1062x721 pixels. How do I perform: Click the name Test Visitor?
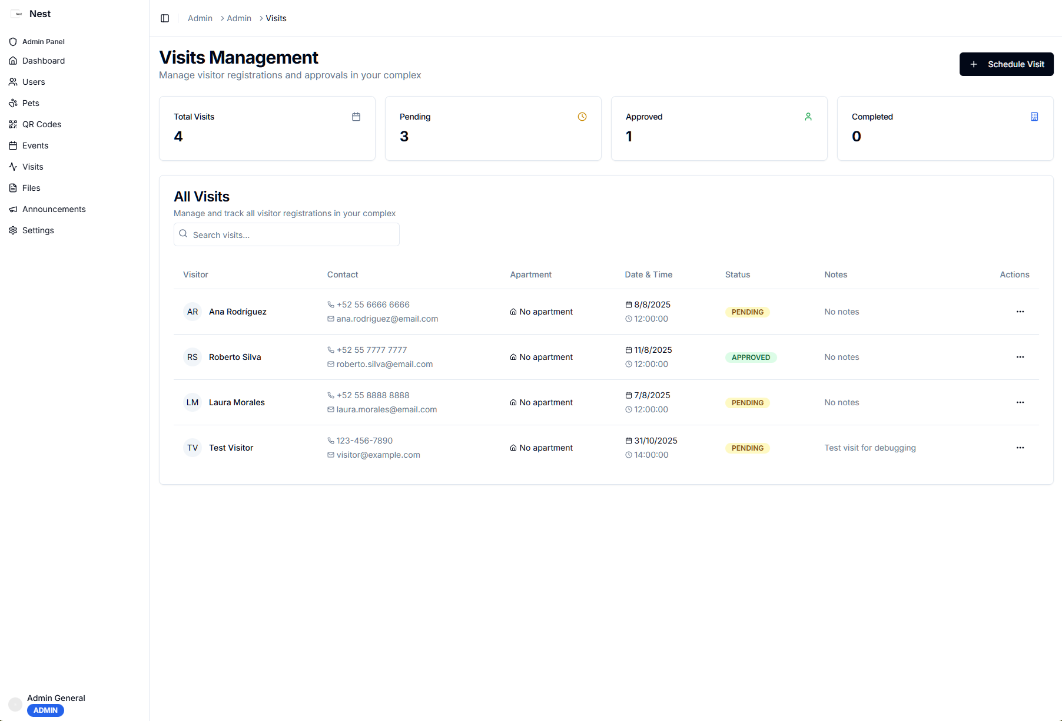coord(231,448)
